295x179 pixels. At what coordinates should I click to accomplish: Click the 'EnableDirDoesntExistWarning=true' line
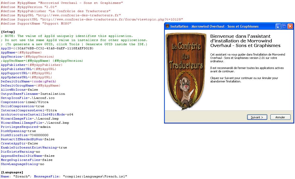tap(34, 147)
